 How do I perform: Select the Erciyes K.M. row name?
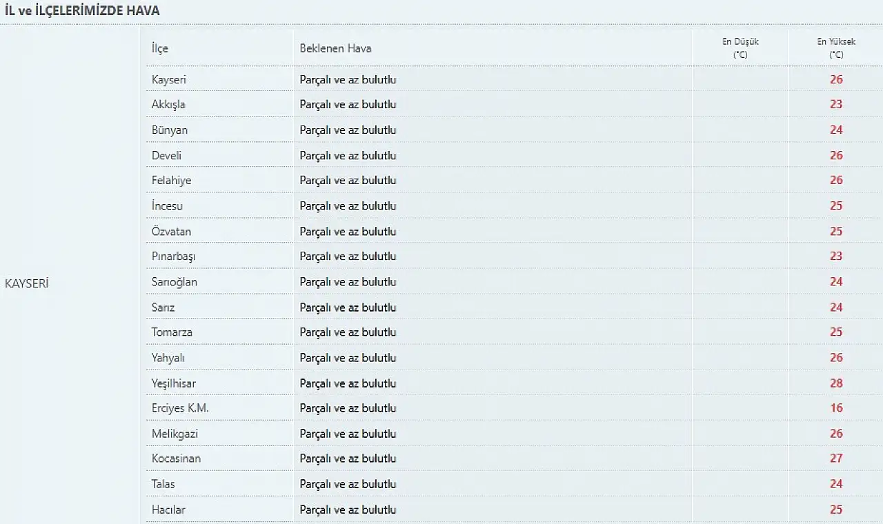180,408
